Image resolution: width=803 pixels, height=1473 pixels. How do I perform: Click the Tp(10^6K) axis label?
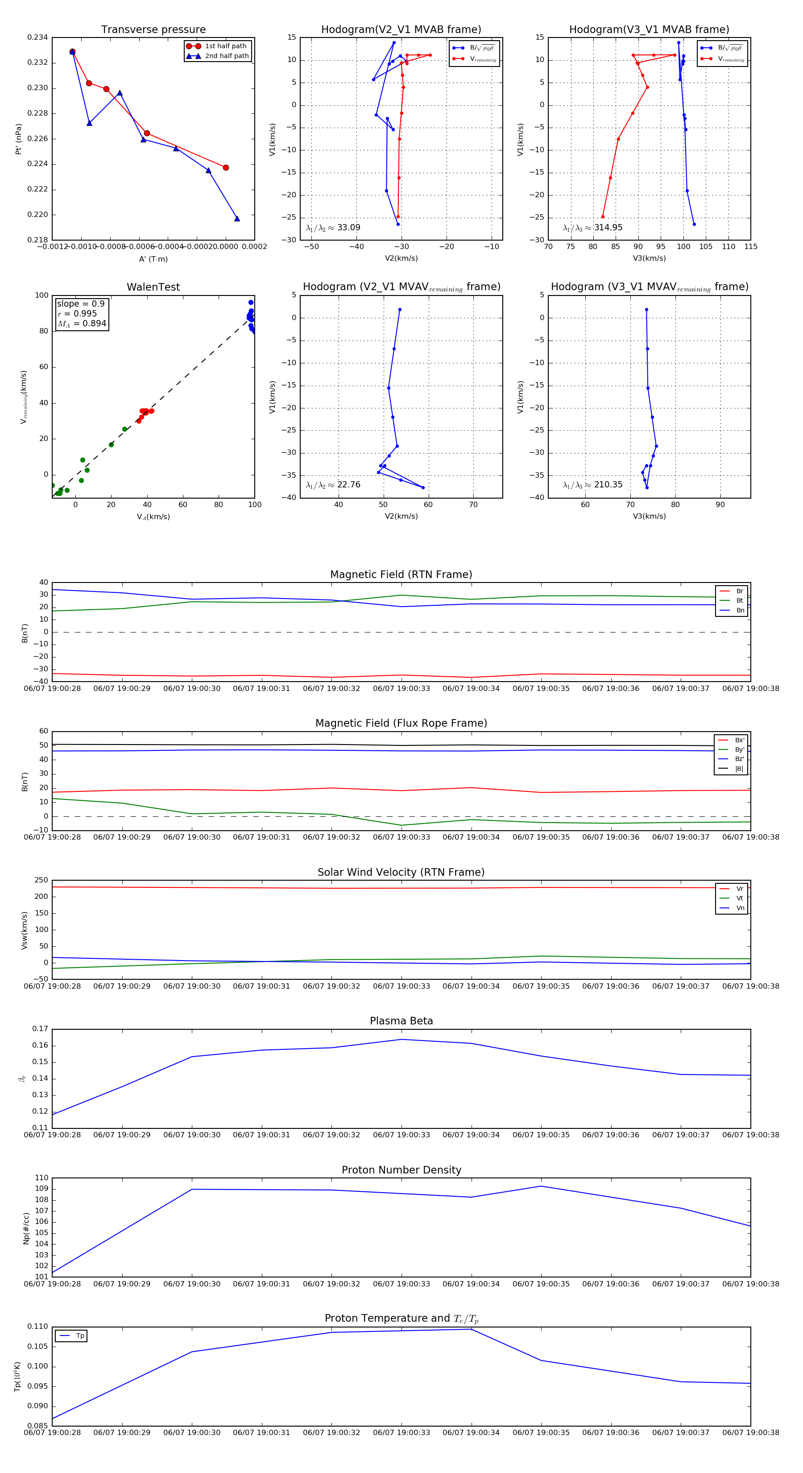point(17,1377)
